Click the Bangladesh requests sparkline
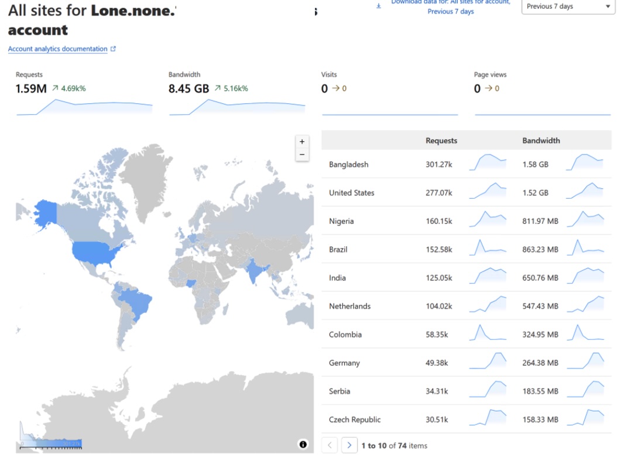 click(488, 162)
